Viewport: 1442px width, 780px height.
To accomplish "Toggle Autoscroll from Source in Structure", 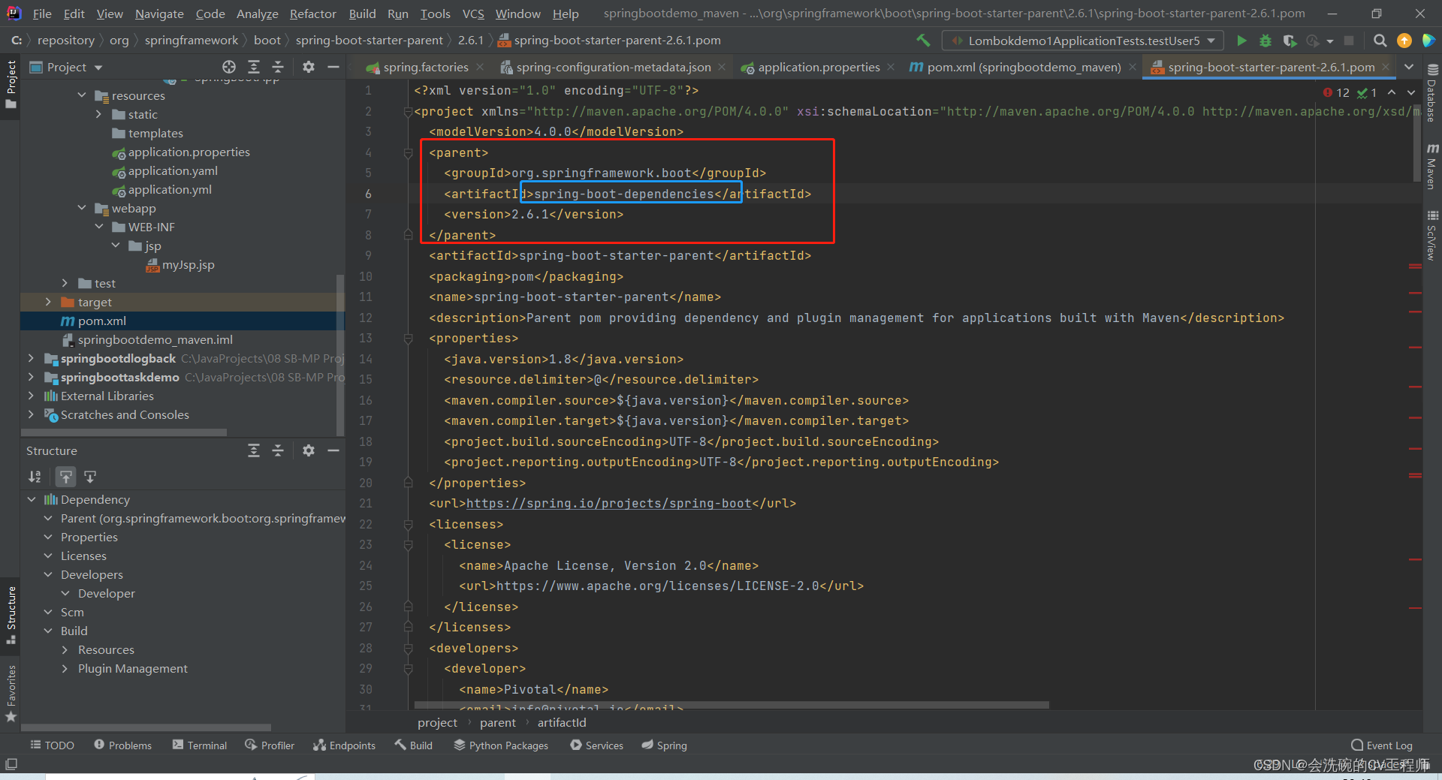I will point(90,477).
